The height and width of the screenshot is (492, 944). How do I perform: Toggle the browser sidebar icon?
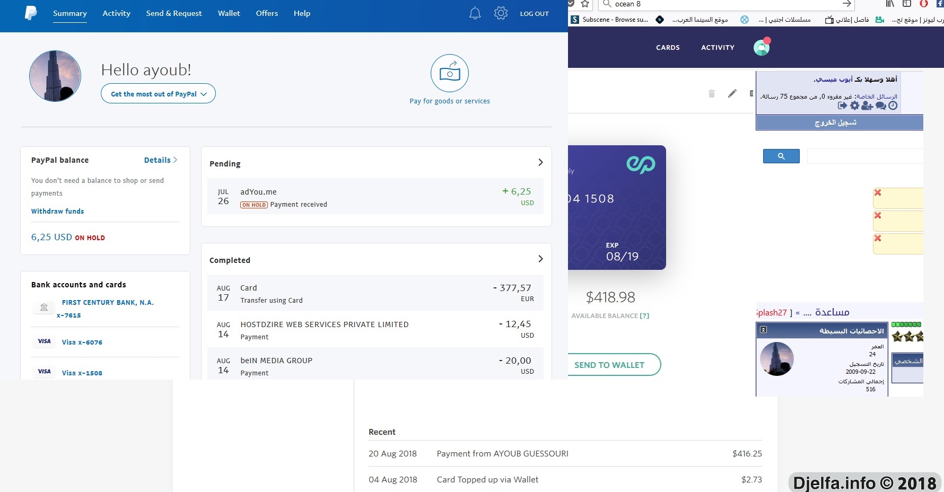click(x=907, y=4)
